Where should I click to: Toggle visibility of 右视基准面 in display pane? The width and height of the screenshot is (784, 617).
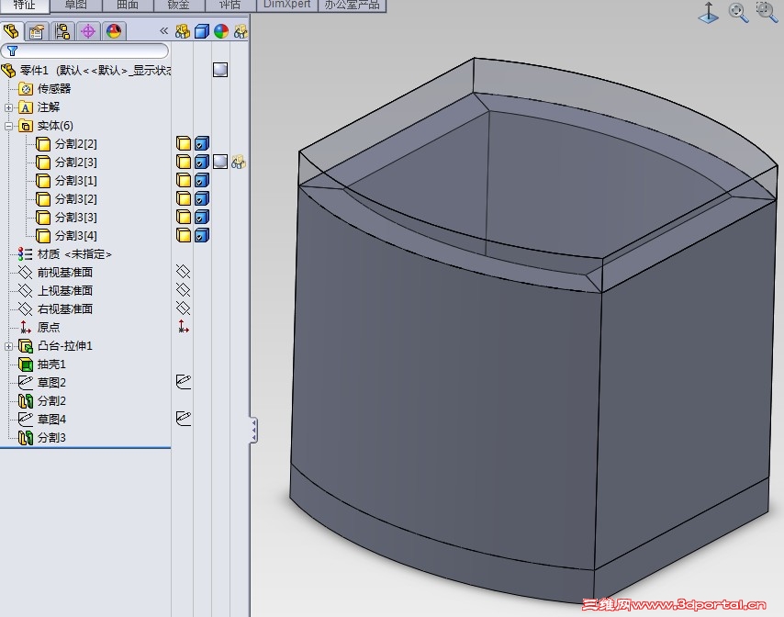pyautogui.click(x=183, y=308)
